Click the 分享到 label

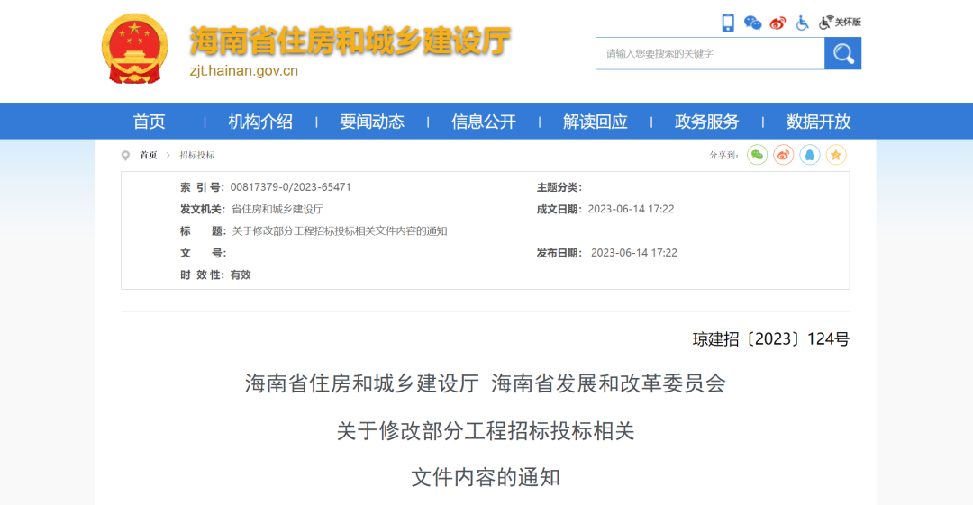[x=723, y=155]
